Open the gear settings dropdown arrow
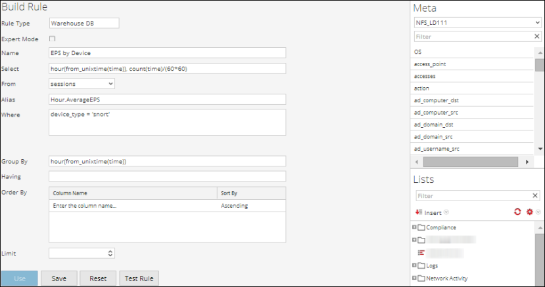 [x=538, y=212]
